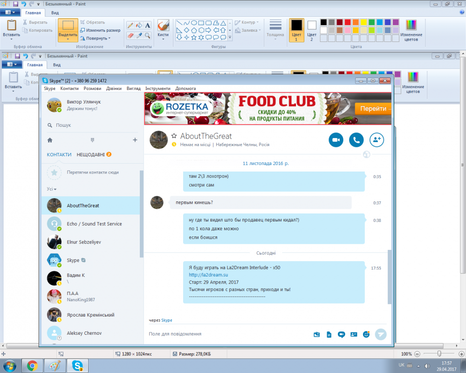This screenshot has width=466, height=373.
Task: Click the Skype home icon in the sidebar
Action: pyautogui.click(x=50, y=140)
